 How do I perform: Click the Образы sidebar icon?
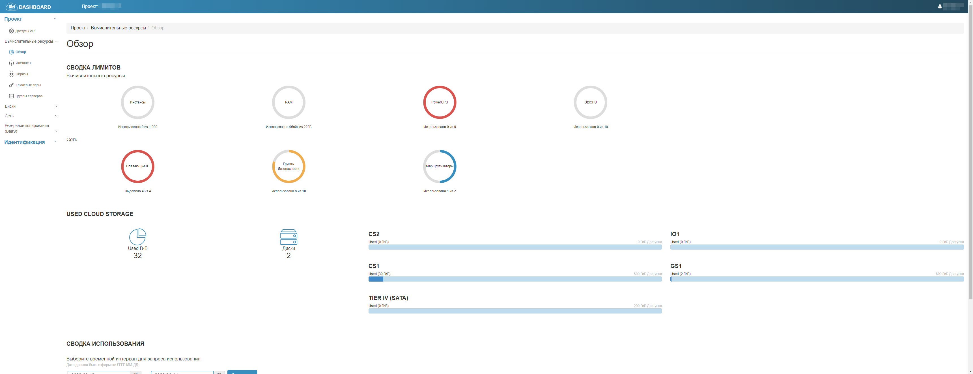click(x=11, y=74)
